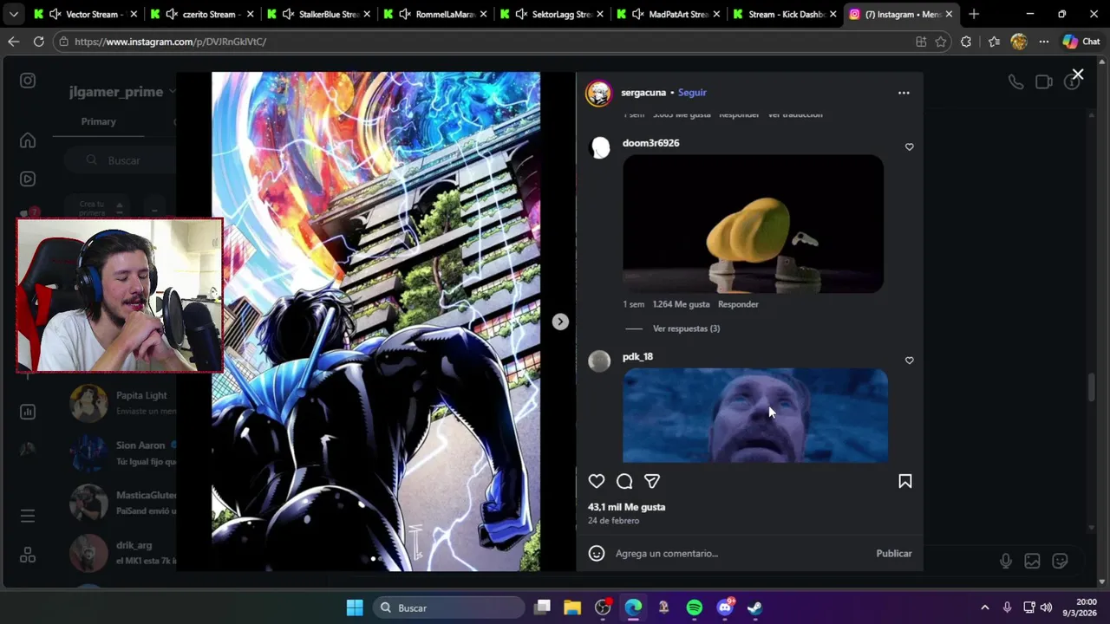Open Sion Aaron conversation
The image size is (1110, 624).
(123, 452)
